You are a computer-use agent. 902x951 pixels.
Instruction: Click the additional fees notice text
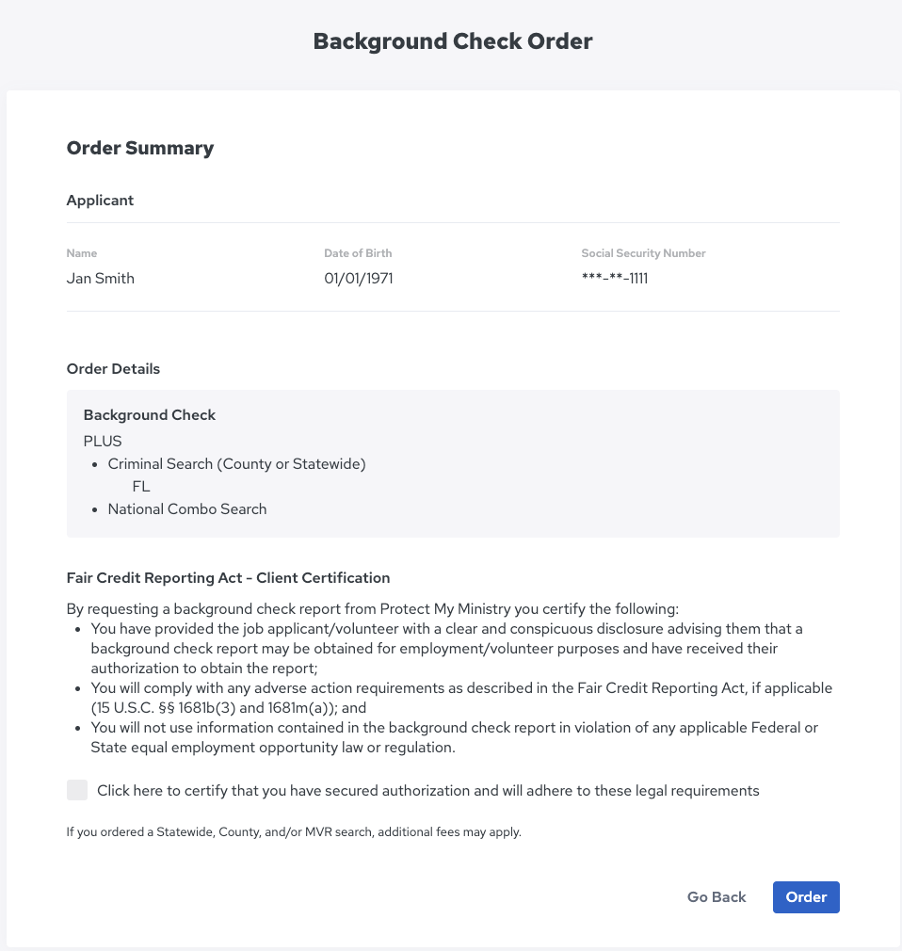click(x=293, y=832)
